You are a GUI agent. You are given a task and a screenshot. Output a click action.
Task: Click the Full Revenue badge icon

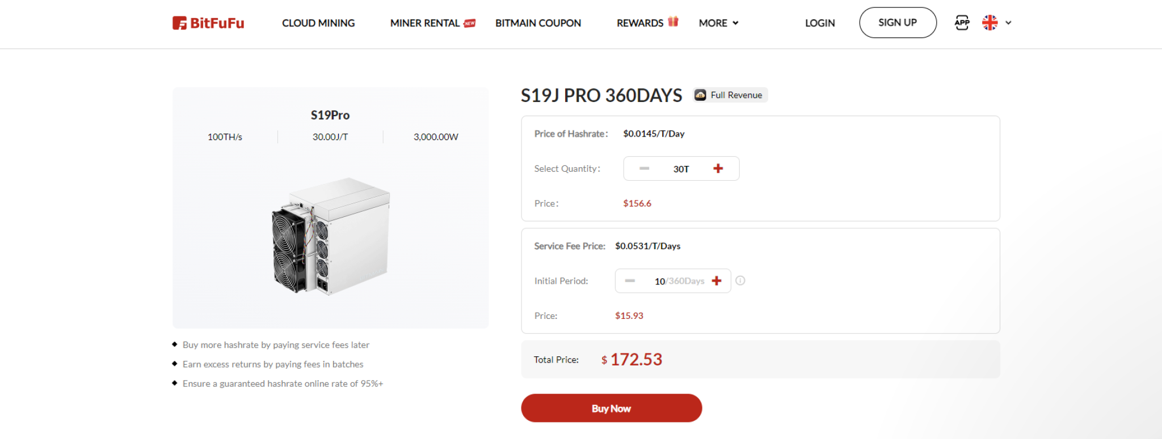click(x=701, y=95)
